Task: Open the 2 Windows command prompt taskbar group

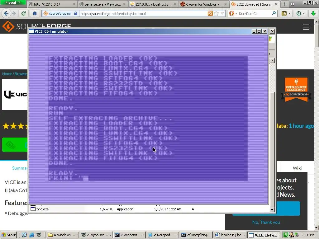Action: 130,235
